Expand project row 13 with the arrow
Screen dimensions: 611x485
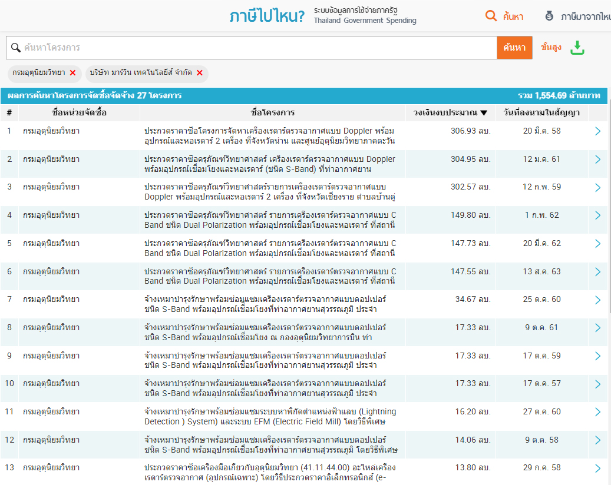pos(597,468)
